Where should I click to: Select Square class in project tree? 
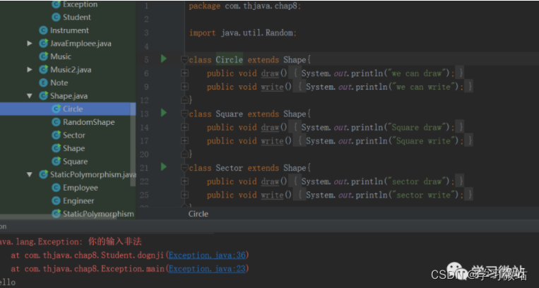(x=75, y=161)
